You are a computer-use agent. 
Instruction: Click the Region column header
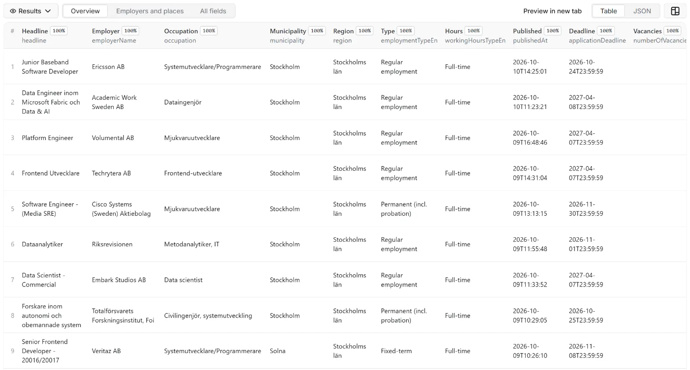(x=343, y=31)
